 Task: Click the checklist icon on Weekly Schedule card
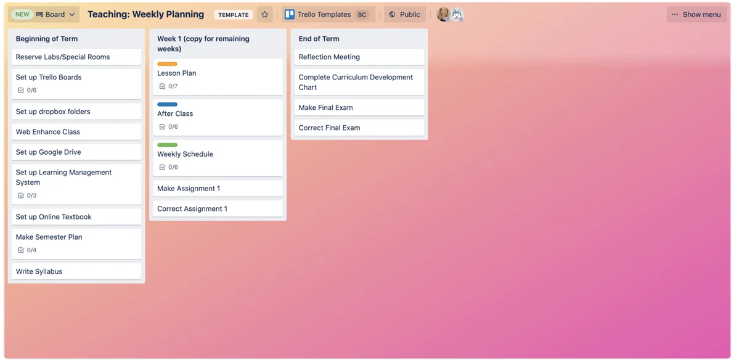click(x=163, y=167)
